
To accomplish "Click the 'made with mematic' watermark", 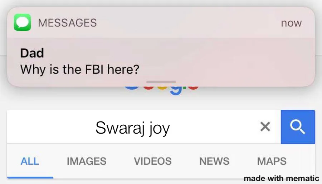I will pyautogui.click(x=281, y=178).
